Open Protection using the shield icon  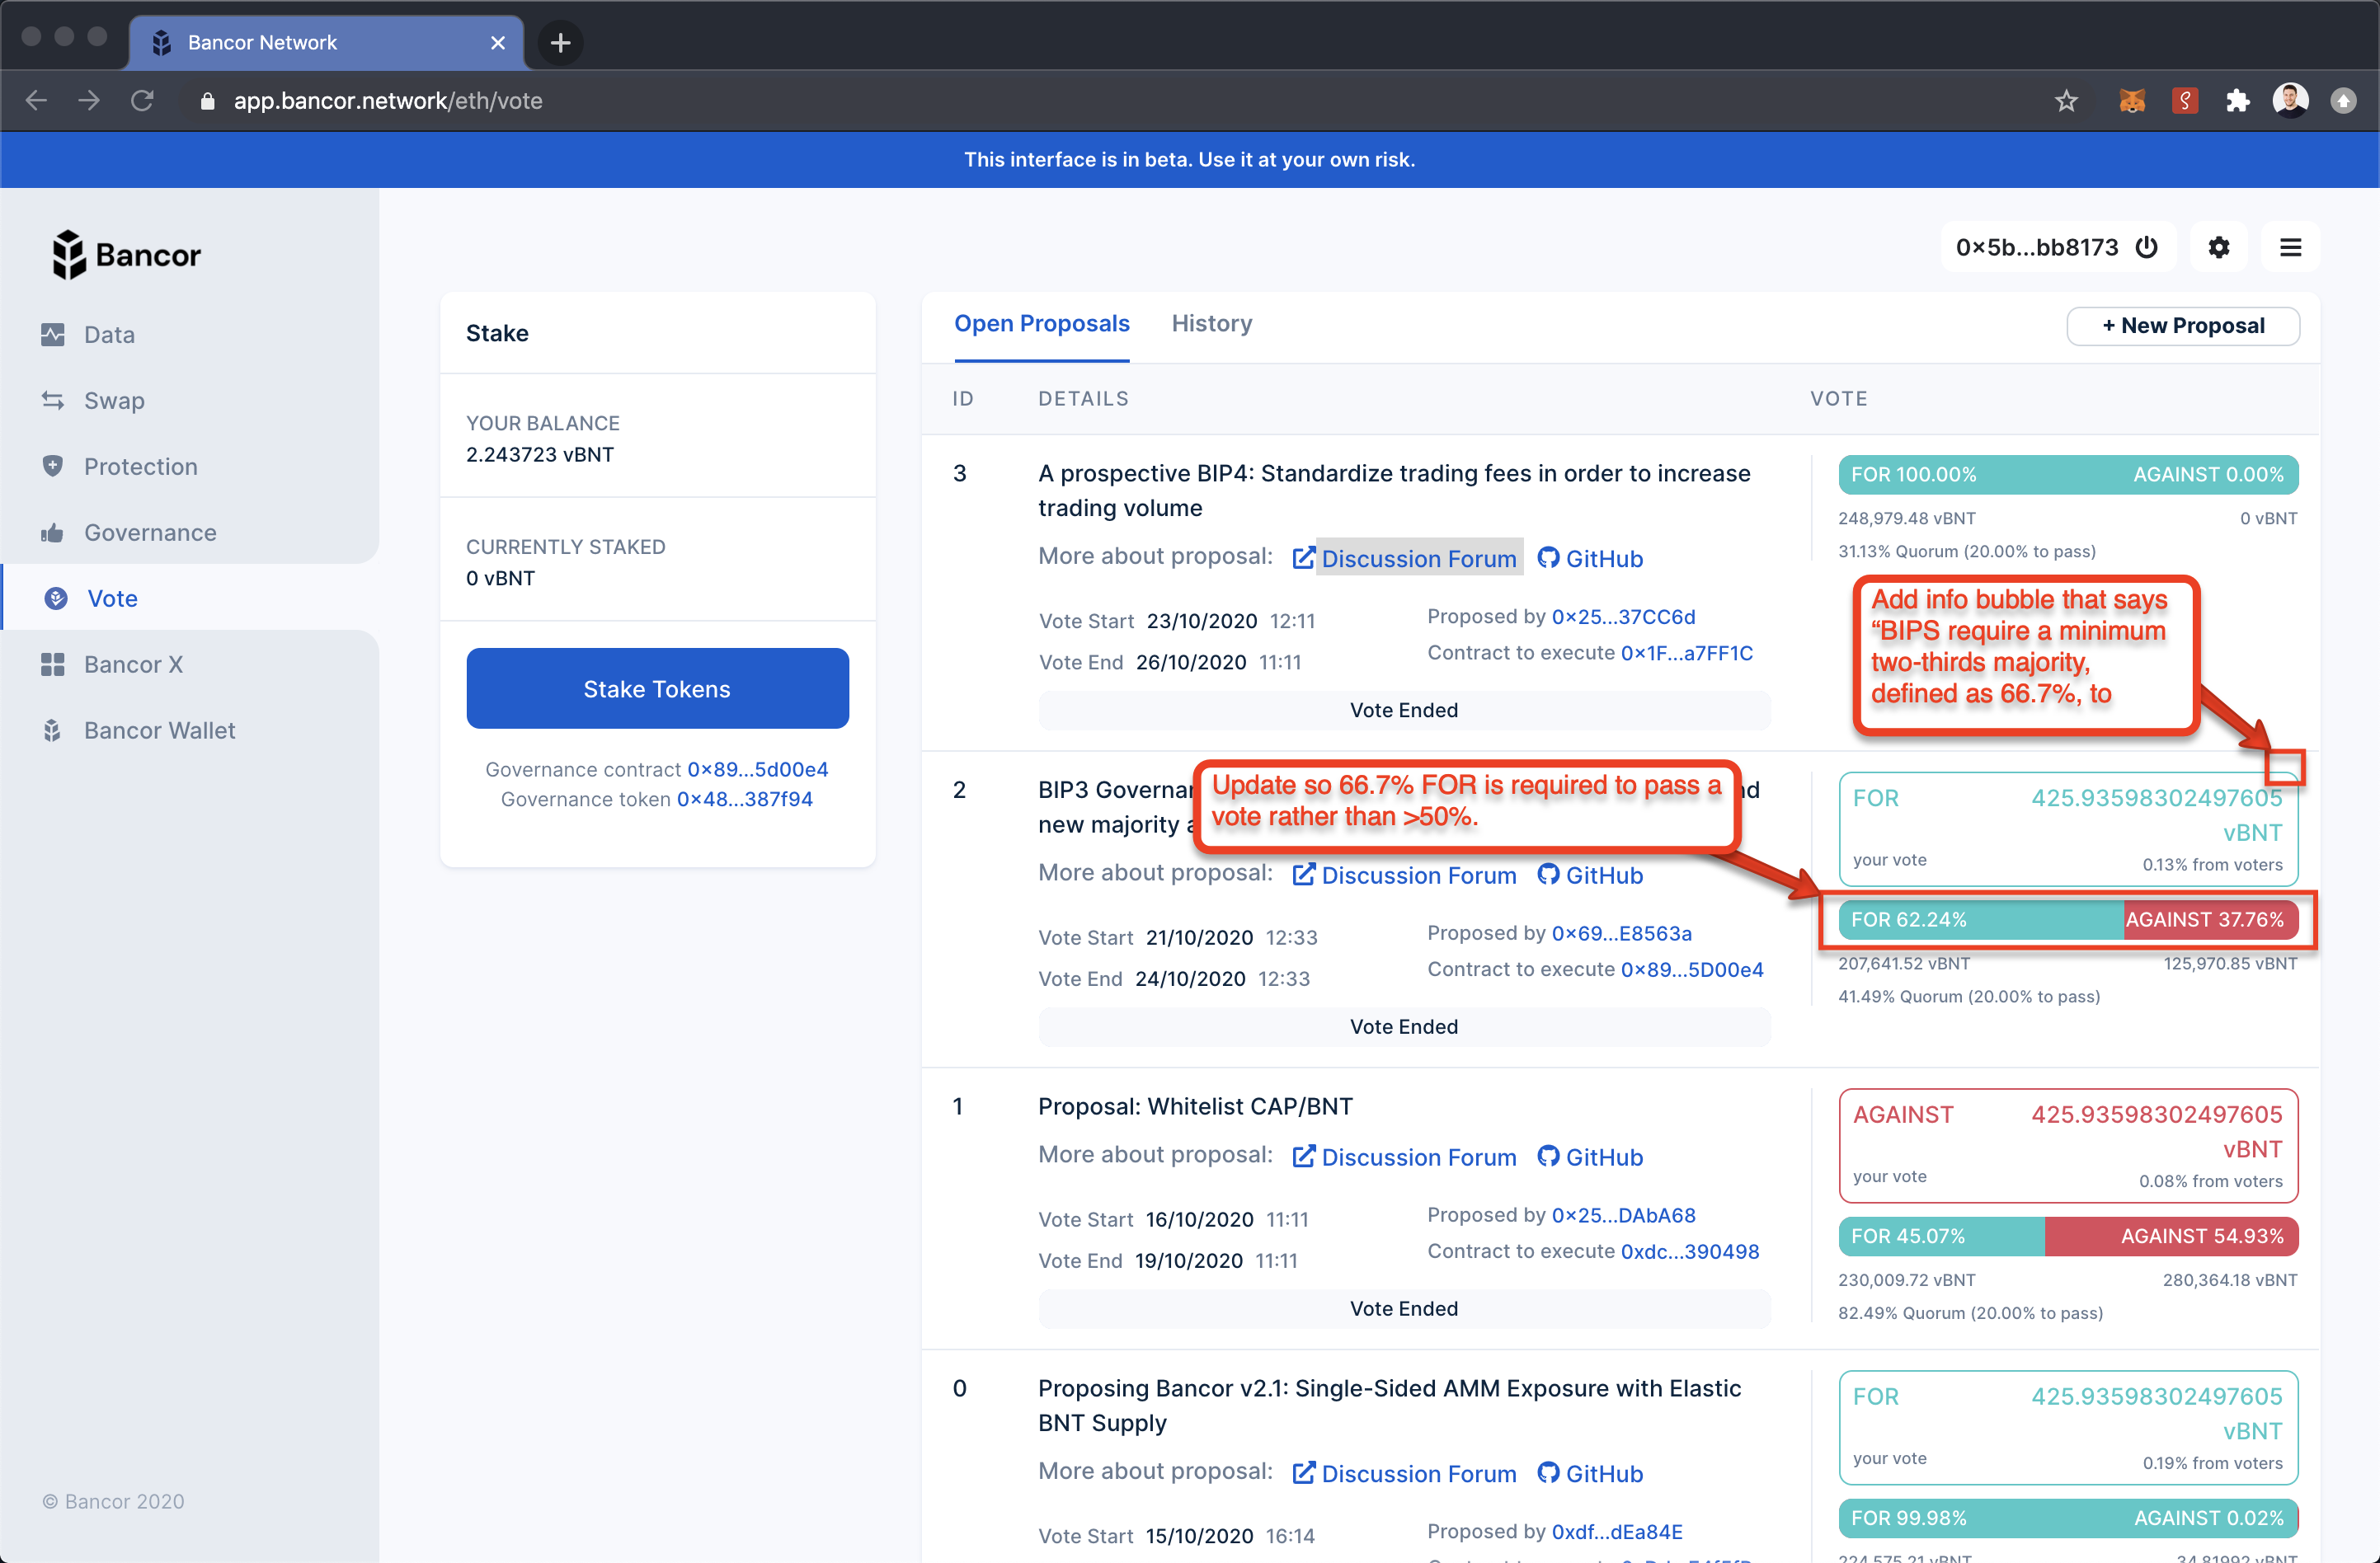click(x=53, y=466)
